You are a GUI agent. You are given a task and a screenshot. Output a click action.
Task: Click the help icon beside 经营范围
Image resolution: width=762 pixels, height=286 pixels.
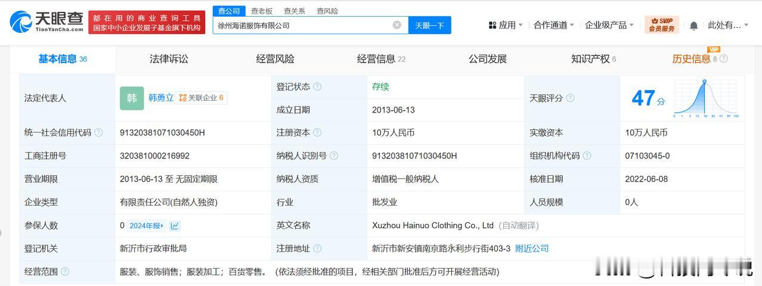[x=65, y=272]
